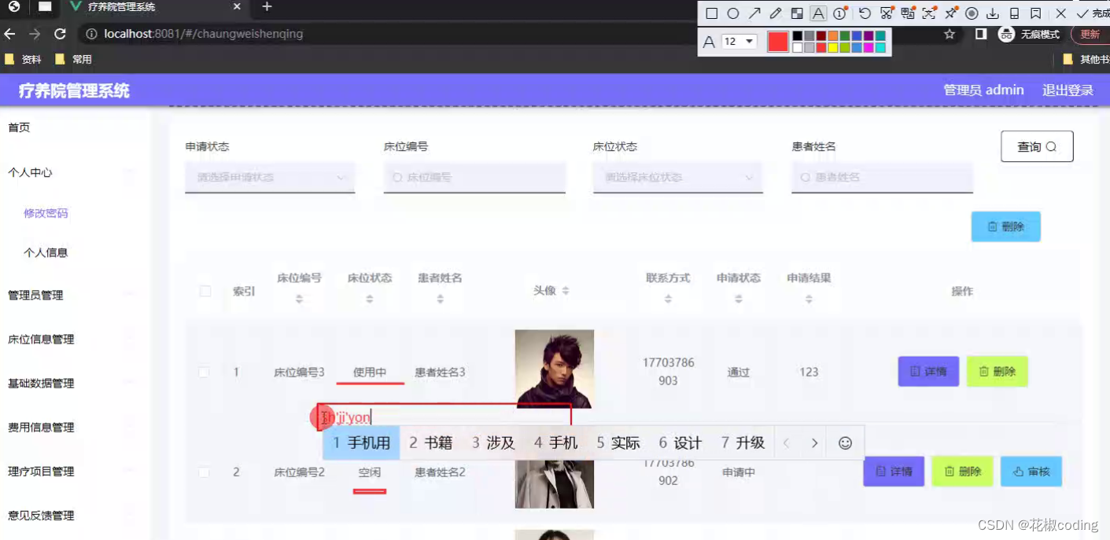The width and height of the screenshot is (1110, 540).
Task: Sort by the 联系方式 column arrows
Action: (668, 299)
